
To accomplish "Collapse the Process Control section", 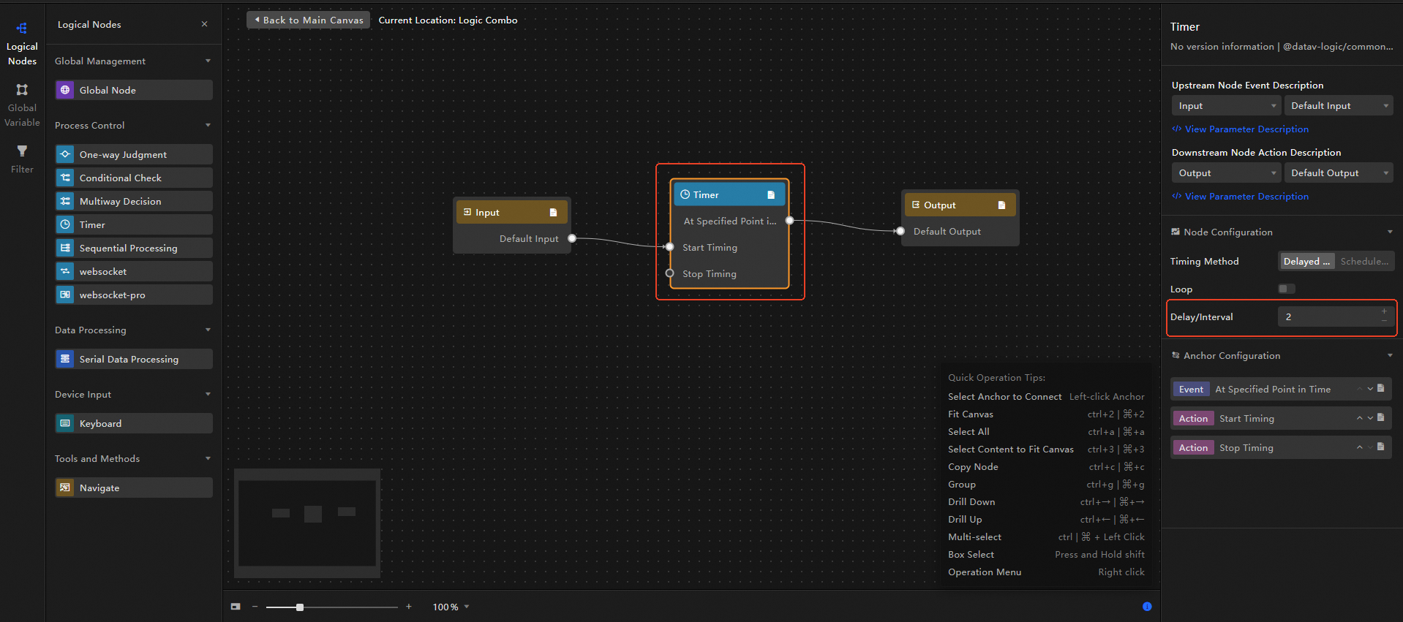I will point(208,125).
